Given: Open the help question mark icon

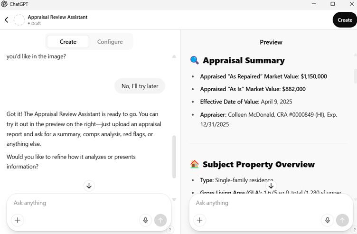Looking at the screenshot, I should click(x=170, y=230).
